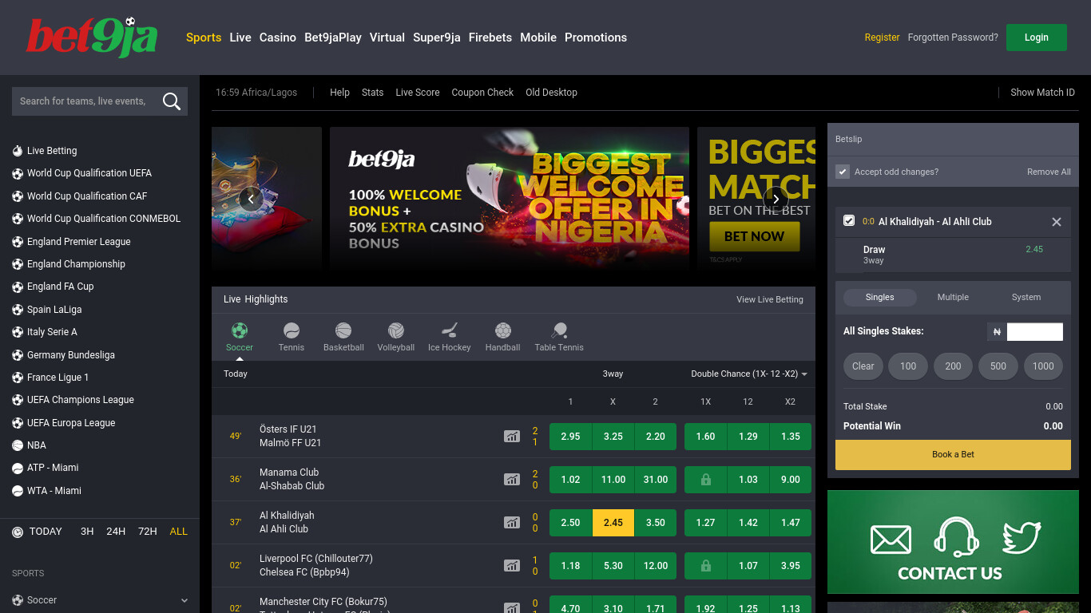Viewport: 1091px width, 613px height.
Task: Open Firebets in top navigation
Action: (490, 38)
